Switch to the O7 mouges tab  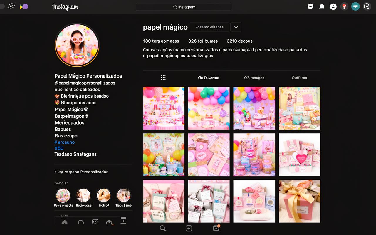tap(254, 78)
